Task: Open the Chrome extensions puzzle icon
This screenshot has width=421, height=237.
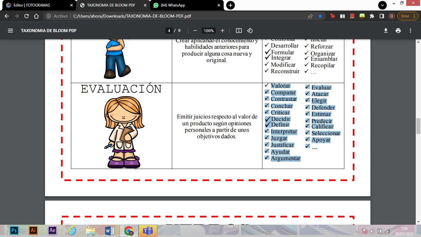Action: (372, 16)
